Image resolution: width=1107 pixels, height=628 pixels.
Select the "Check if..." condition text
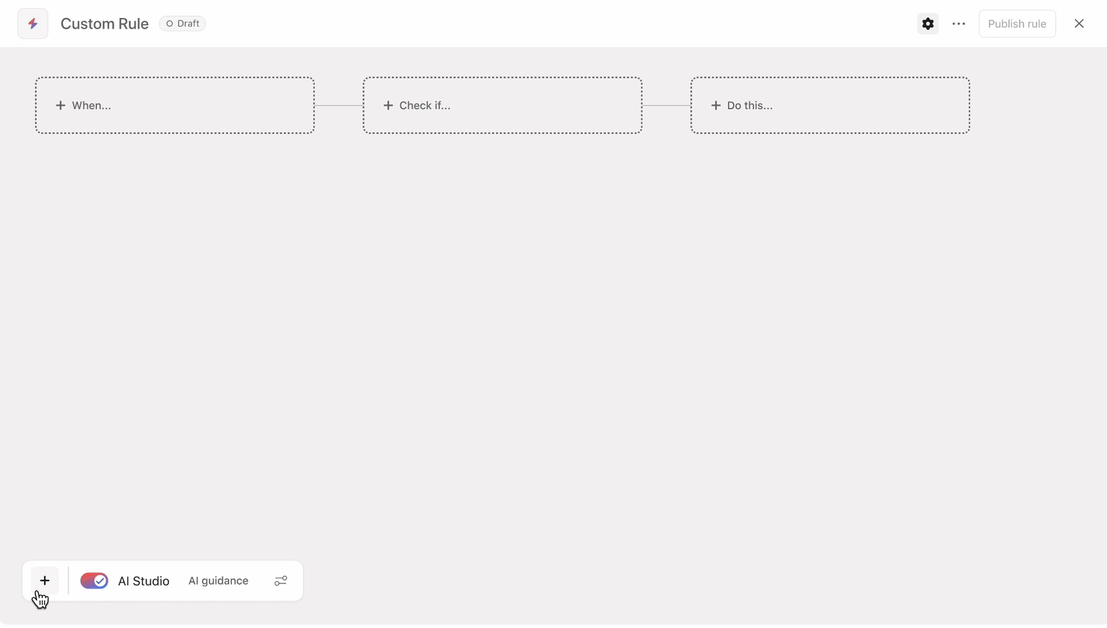425,105
